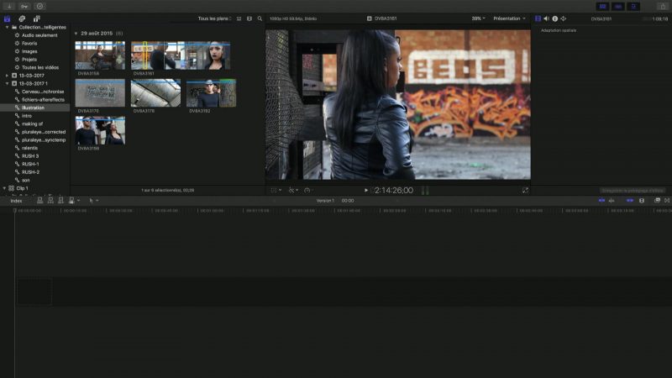Toggle video and audio skimming icon

coord(601,200)
